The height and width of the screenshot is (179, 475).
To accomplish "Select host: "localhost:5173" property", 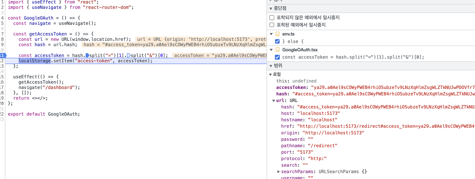I will pyautogui.click(x=310, y=113).
